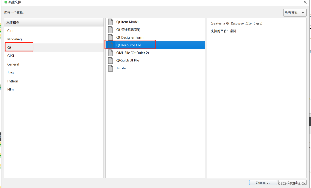
Task: Select the GLSL category
Action: 54,56
